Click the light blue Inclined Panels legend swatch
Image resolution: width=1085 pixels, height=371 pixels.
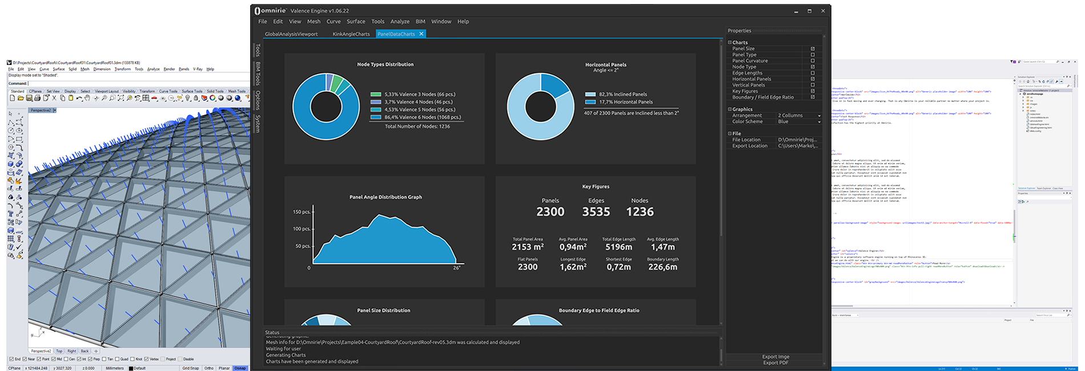tap(590, 95)
